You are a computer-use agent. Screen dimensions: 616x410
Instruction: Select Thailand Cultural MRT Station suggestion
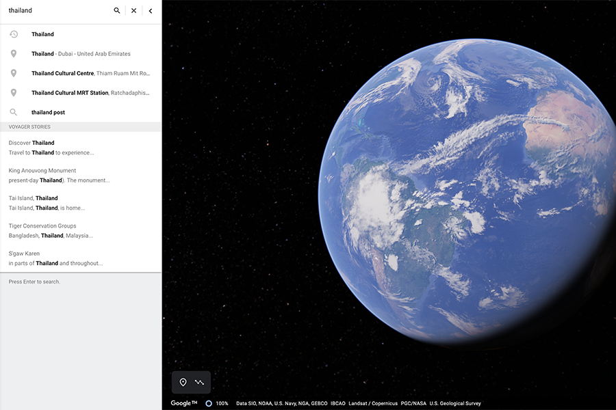point(90,93)
